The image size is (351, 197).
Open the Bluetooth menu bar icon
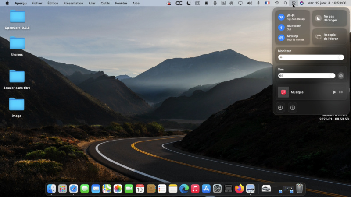[x=258, y=3]
